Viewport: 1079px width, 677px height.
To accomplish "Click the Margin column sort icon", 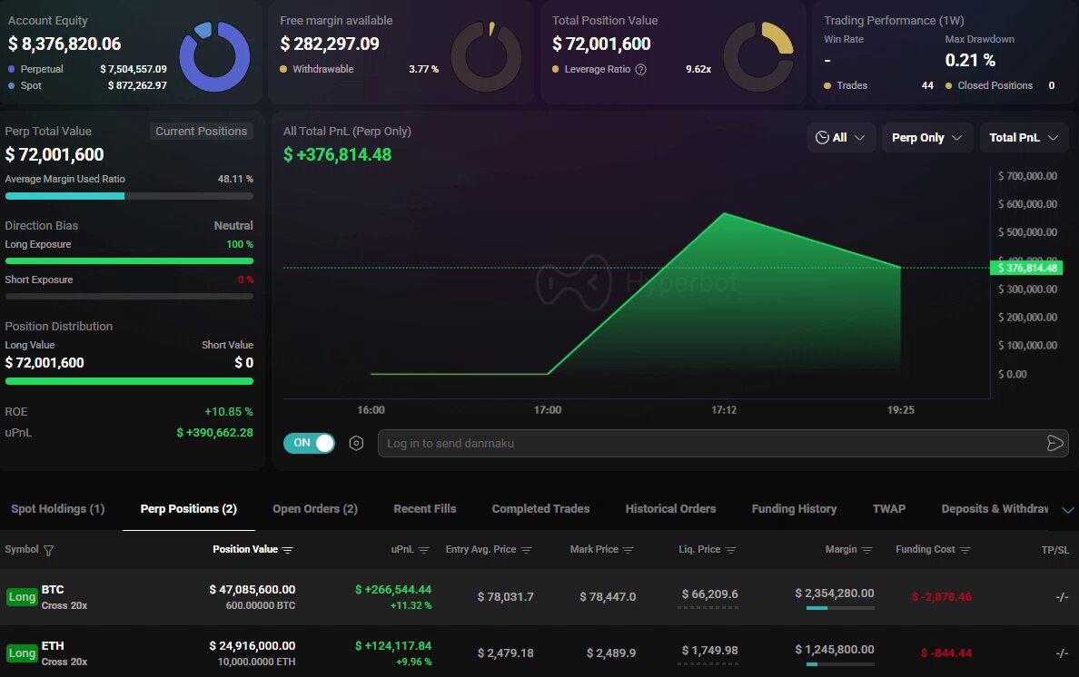I will pos(867,550).
